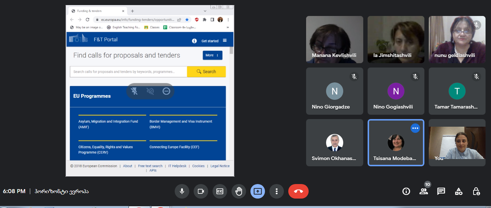The image size is (491, 208).
Task: Open more options three-dot menu in call bar
Action: pyautogui.click(x=277, y=191)
